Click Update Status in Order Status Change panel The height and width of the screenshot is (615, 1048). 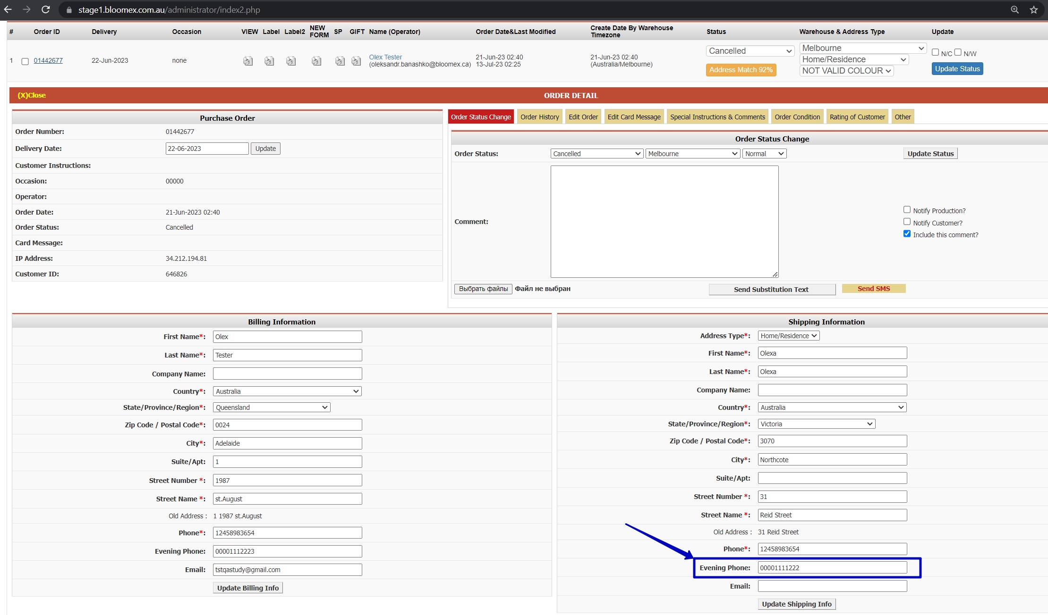pyautogui.click(x=930, y=154)
